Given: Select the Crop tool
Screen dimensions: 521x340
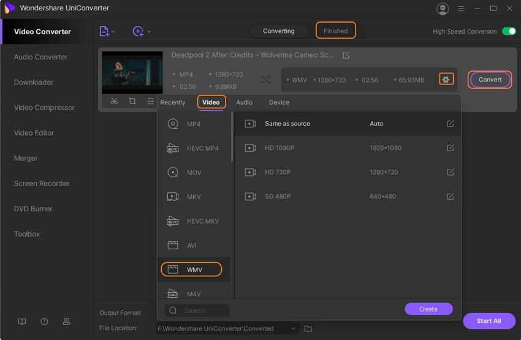Looking at the screenshot, I should pyautogui.click(x=132, y=101).
